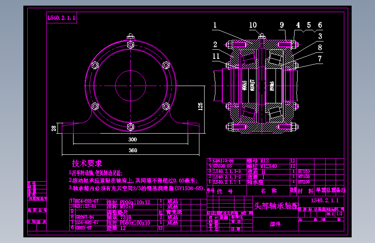Select the "头部轴承装配" drawing title
375x243 pixels.
(276, 206)
